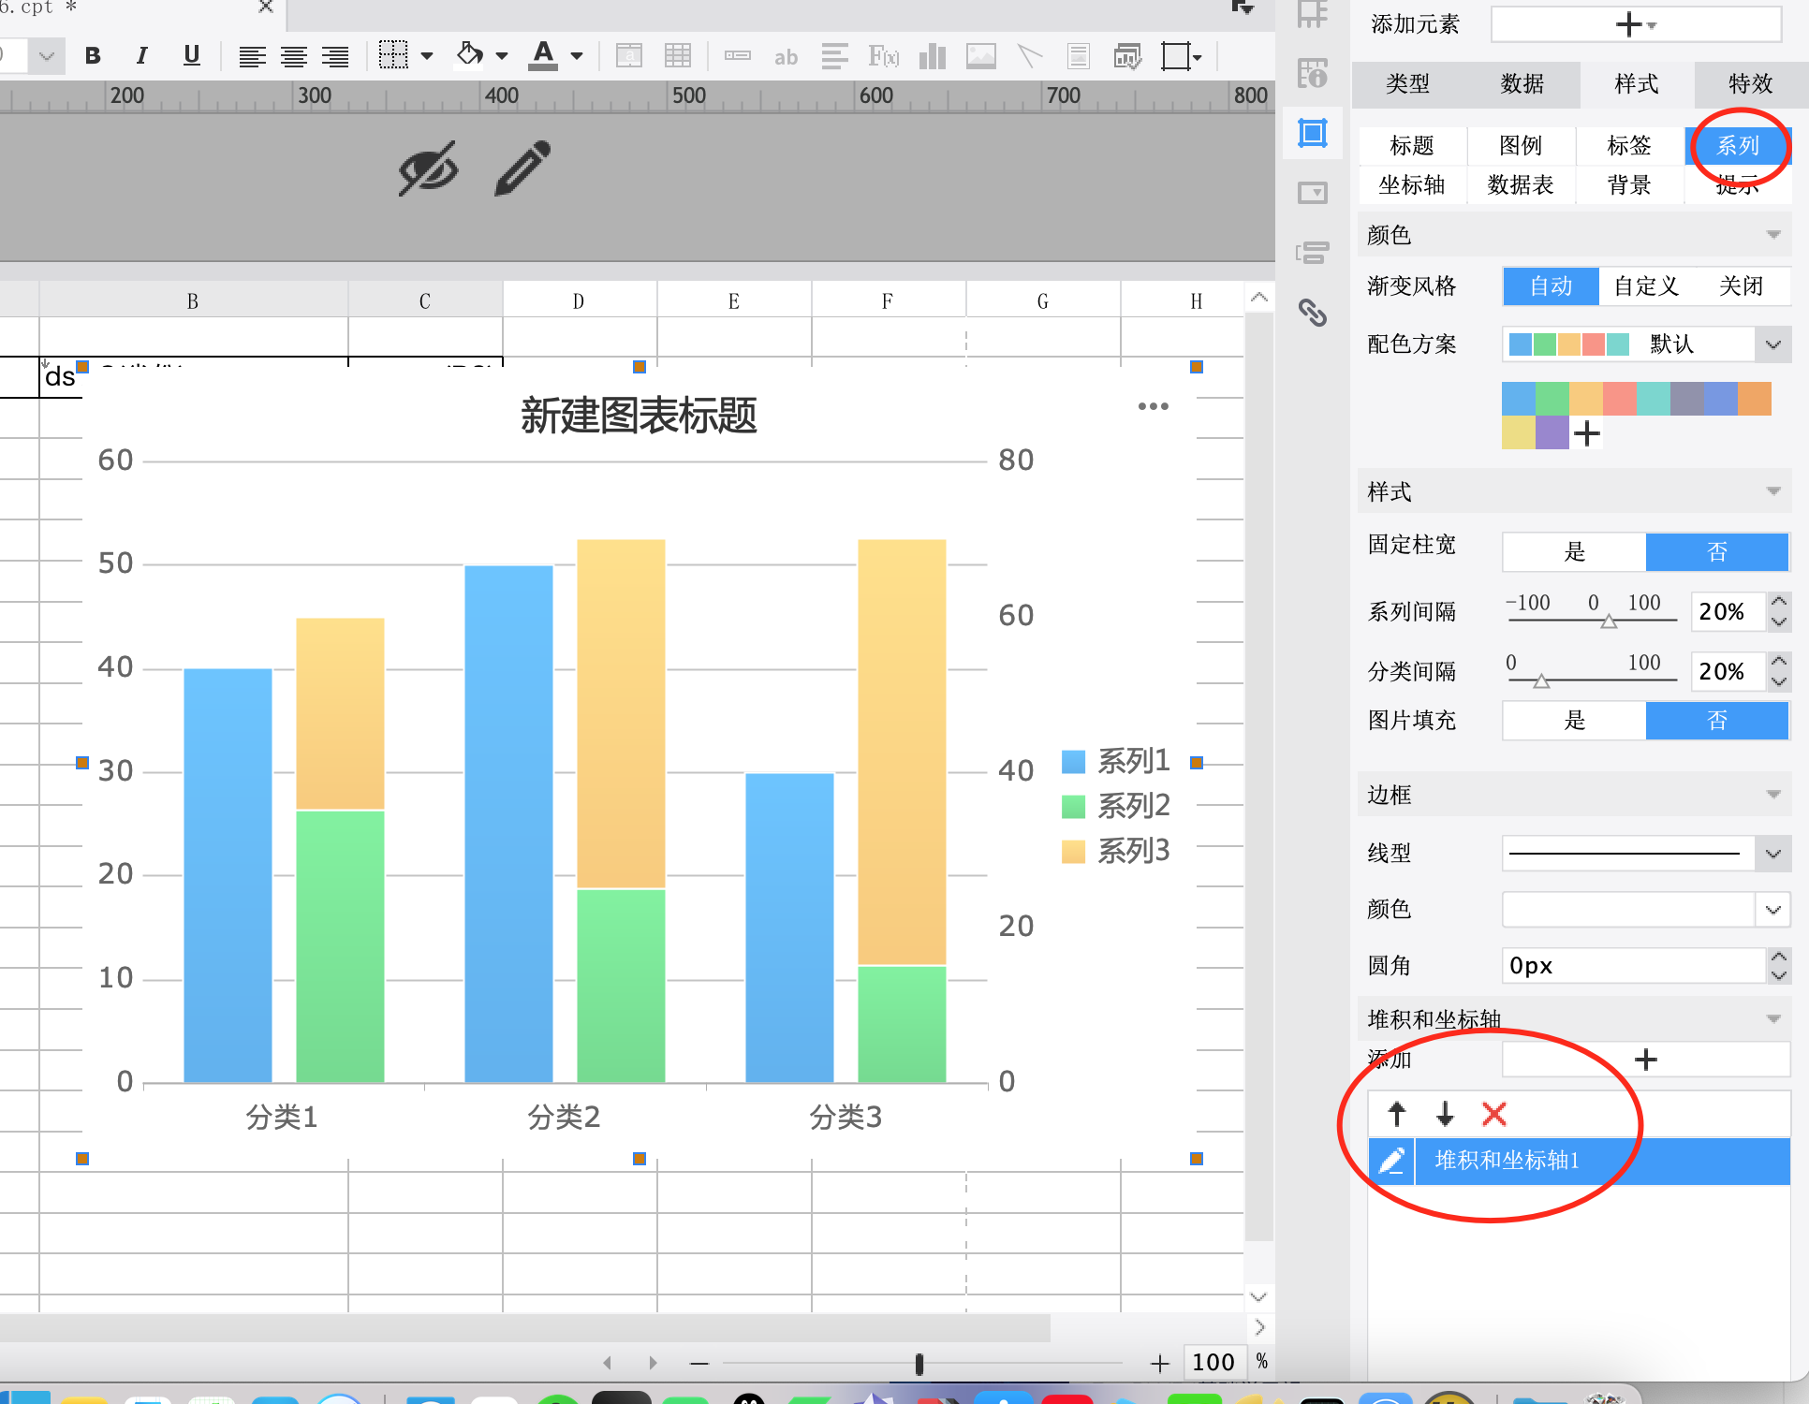1809x1404 pixels.
Task: Move stacked axis item down
Action: point(1445,1114)
